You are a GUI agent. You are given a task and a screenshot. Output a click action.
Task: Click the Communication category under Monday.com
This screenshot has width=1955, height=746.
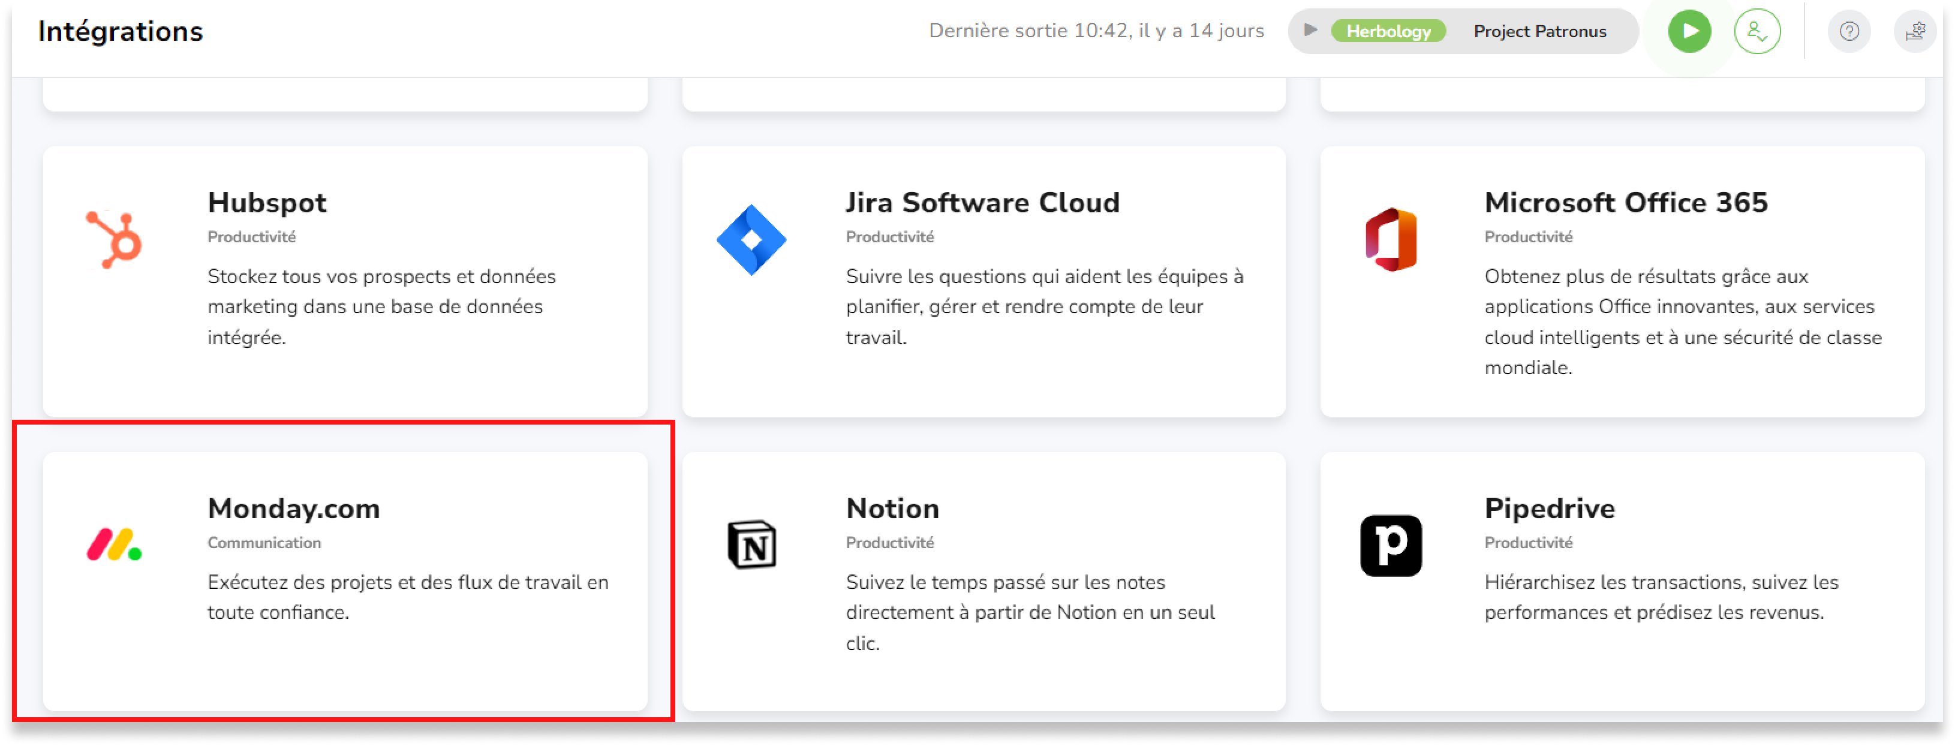click(264, 543)
